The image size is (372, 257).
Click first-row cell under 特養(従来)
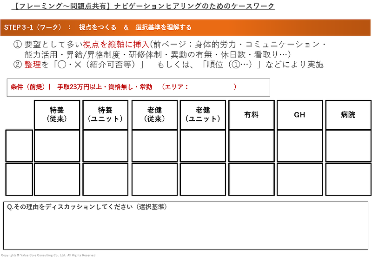coord(57,146)
